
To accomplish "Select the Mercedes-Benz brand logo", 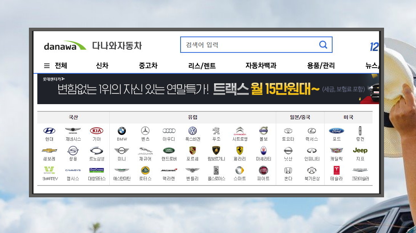I will 145,131.
